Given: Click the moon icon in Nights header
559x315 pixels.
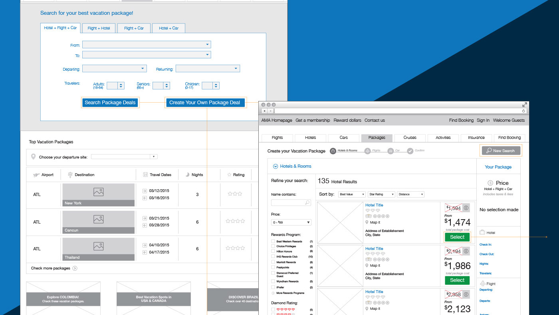Looking at the screenshot, I should 187,175.
